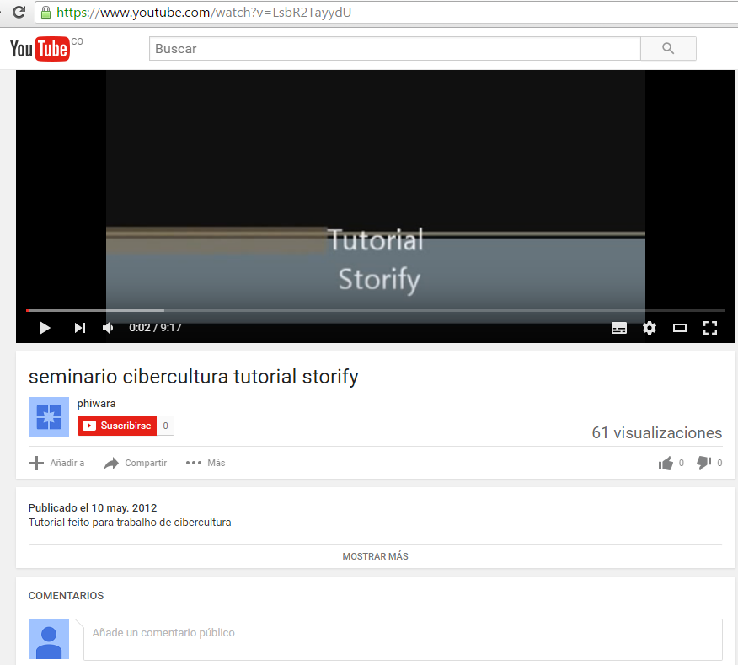Skip to the next video
Viewport: 738px width, 665px height.
point(79,328)
